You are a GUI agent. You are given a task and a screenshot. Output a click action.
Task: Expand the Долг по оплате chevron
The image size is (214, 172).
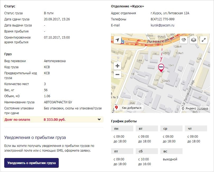[99, 119]
